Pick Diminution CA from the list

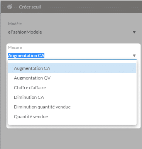[x=72, y=97]
